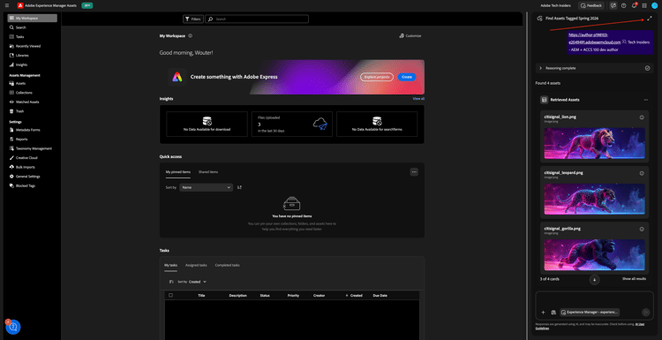Click the Files Uploaded cloud icon
The height and width of the screenshot is (340, 662).
tap(320, 124)
